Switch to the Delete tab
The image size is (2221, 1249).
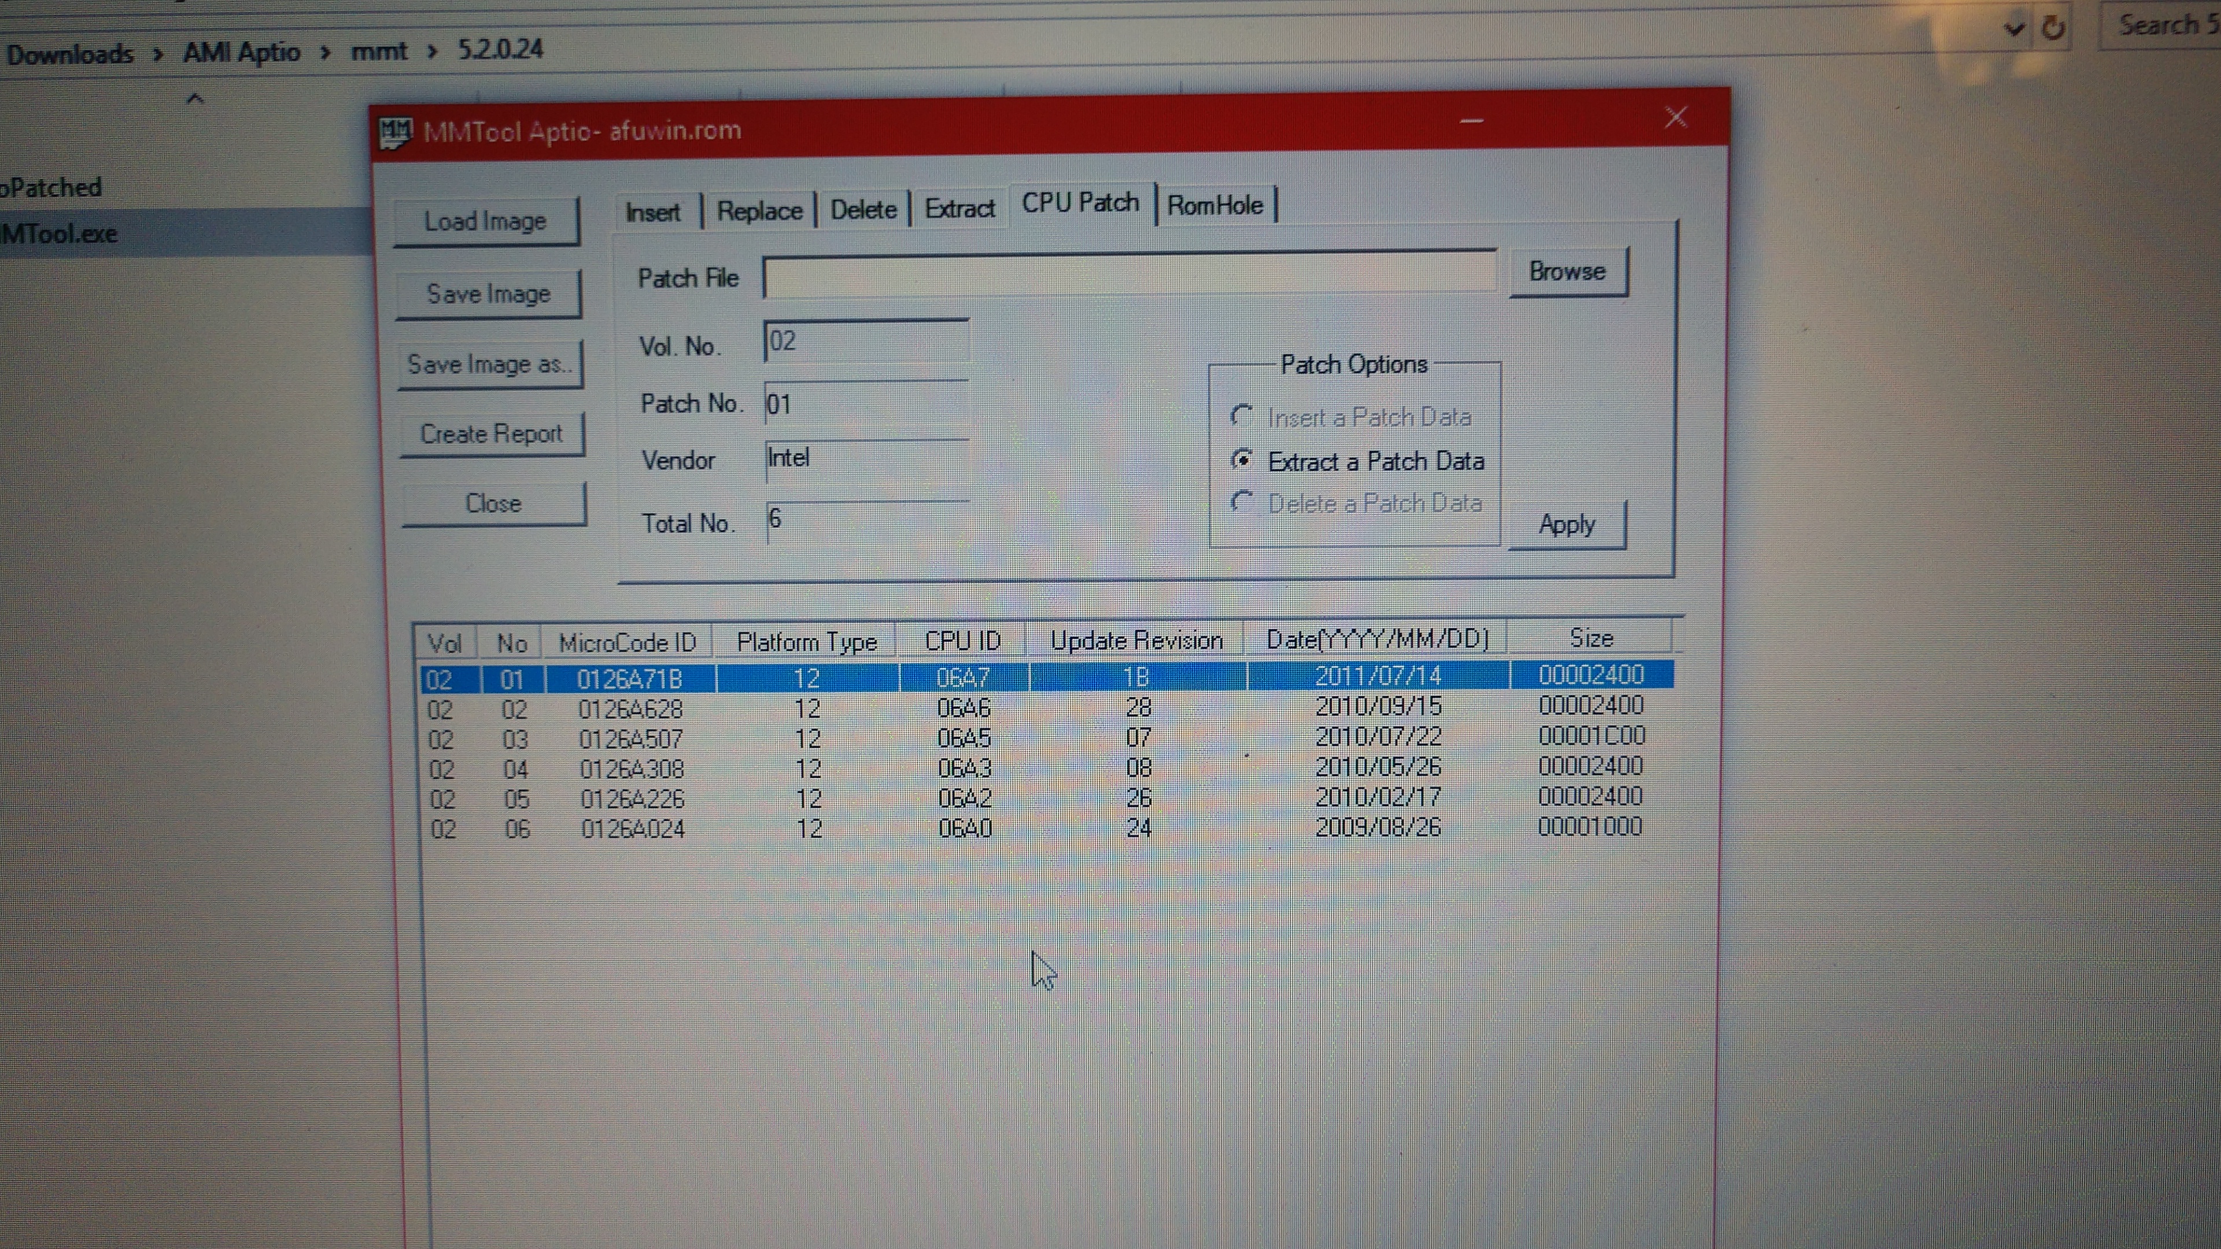(863, 209)
